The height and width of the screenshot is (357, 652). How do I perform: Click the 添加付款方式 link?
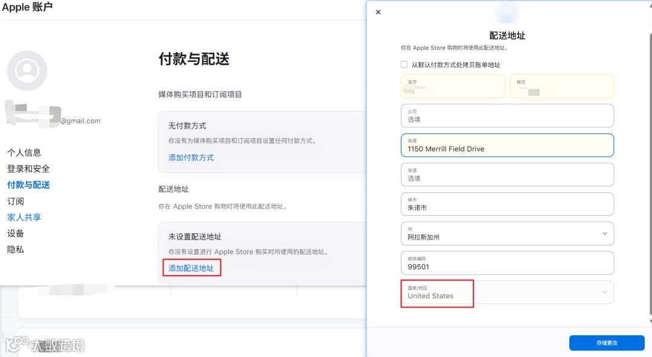coord(191,157)
